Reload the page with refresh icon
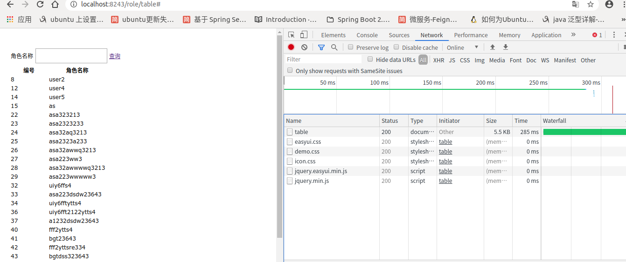Screen dimensions: 626x262 tap(40, 4)
